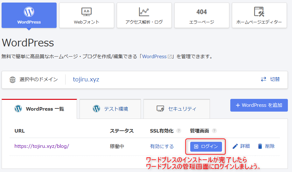Click the 選択中のドメイン label

tap(38, 79)
